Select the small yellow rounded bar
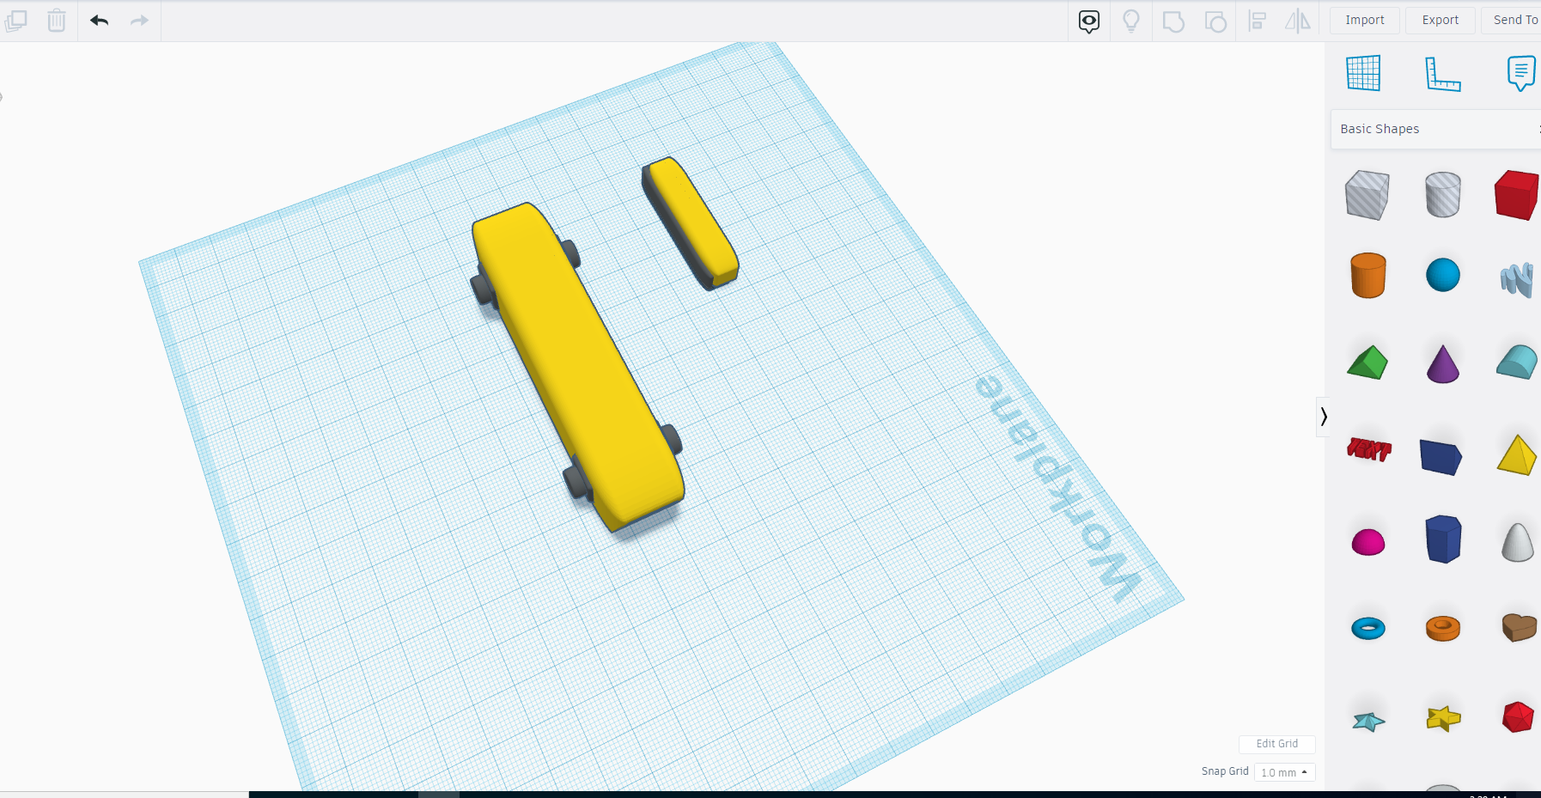This screenshot has height=798, width=1541. click(x=691, y=222)
